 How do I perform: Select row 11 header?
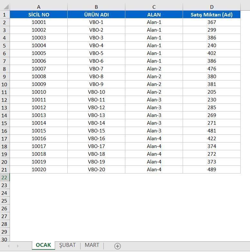pyautogui.click(x=5, y=92)
